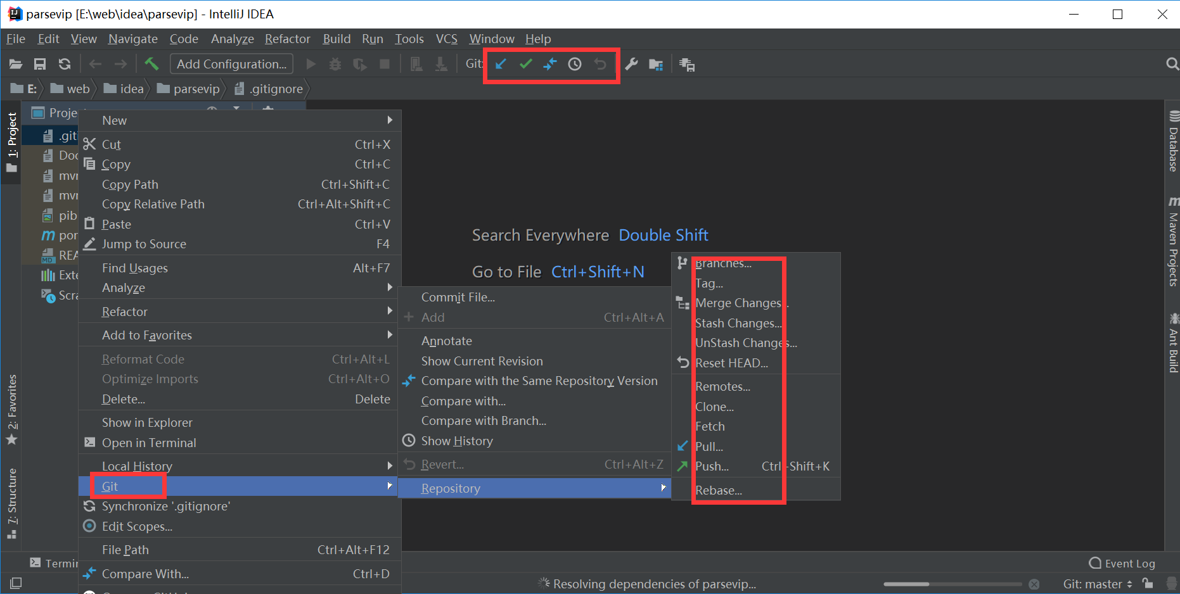
Task: Click the Git Update Project arrow icon
Action: point(501,64)
